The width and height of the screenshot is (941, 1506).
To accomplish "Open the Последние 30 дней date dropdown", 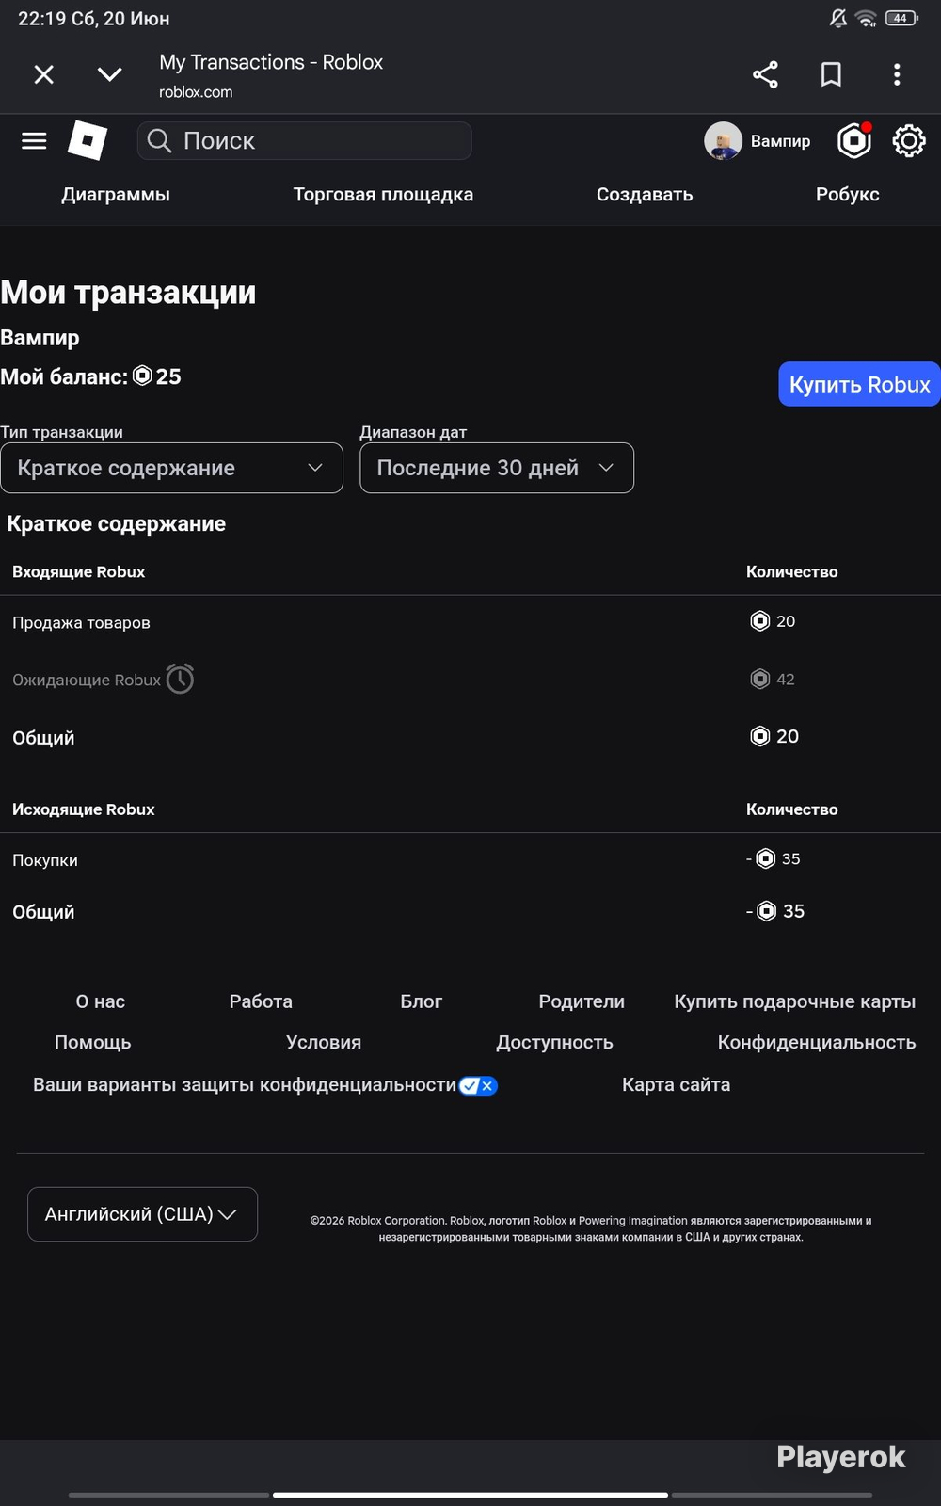I will (497, 468).
